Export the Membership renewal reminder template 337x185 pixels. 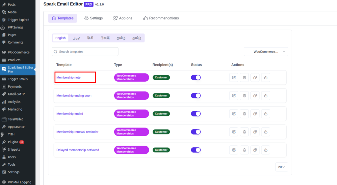point(266,132)
